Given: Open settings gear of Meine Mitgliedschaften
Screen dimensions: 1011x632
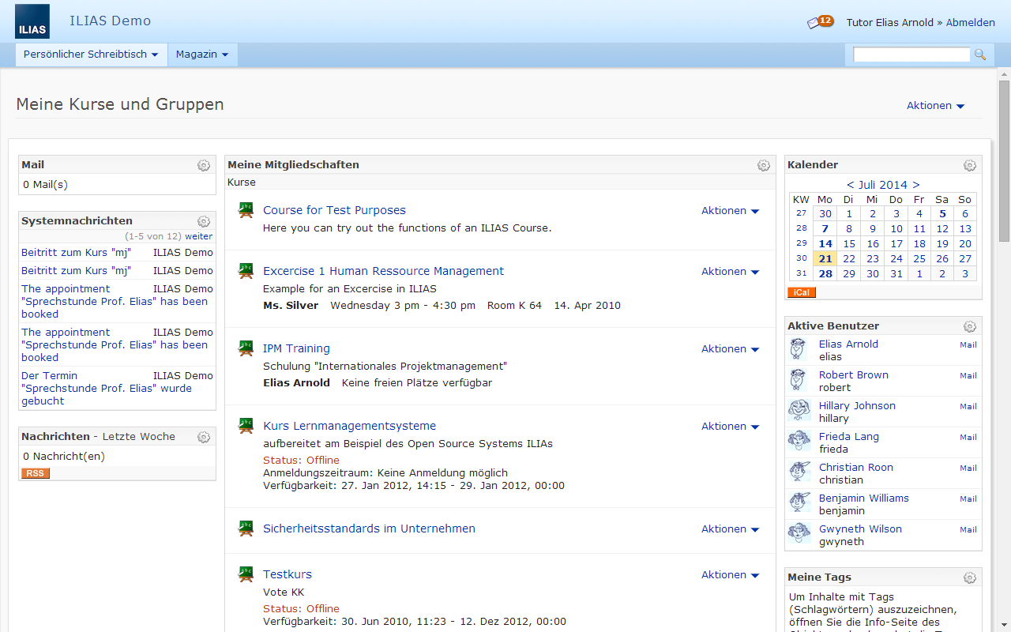Looking at the screenshot, I should [764, 165].
